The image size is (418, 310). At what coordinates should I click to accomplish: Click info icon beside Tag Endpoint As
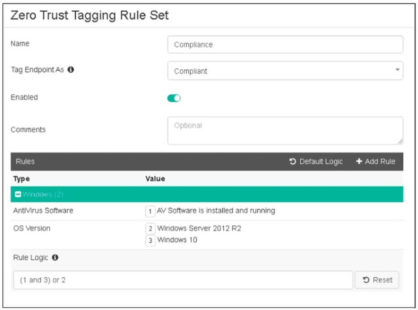(x=71, y=70)
